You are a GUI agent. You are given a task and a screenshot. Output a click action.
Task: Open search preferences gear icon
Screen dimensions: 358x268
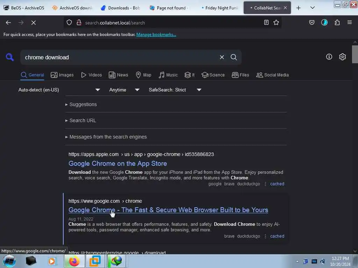tap(343, 57)
